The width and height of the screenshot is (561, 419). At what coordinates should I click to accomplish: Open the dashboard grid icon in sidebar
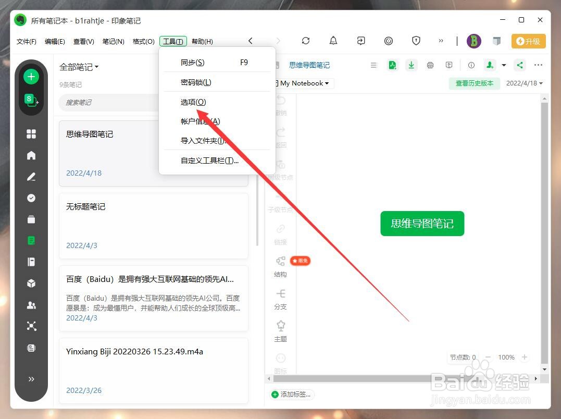click(31, 134)
